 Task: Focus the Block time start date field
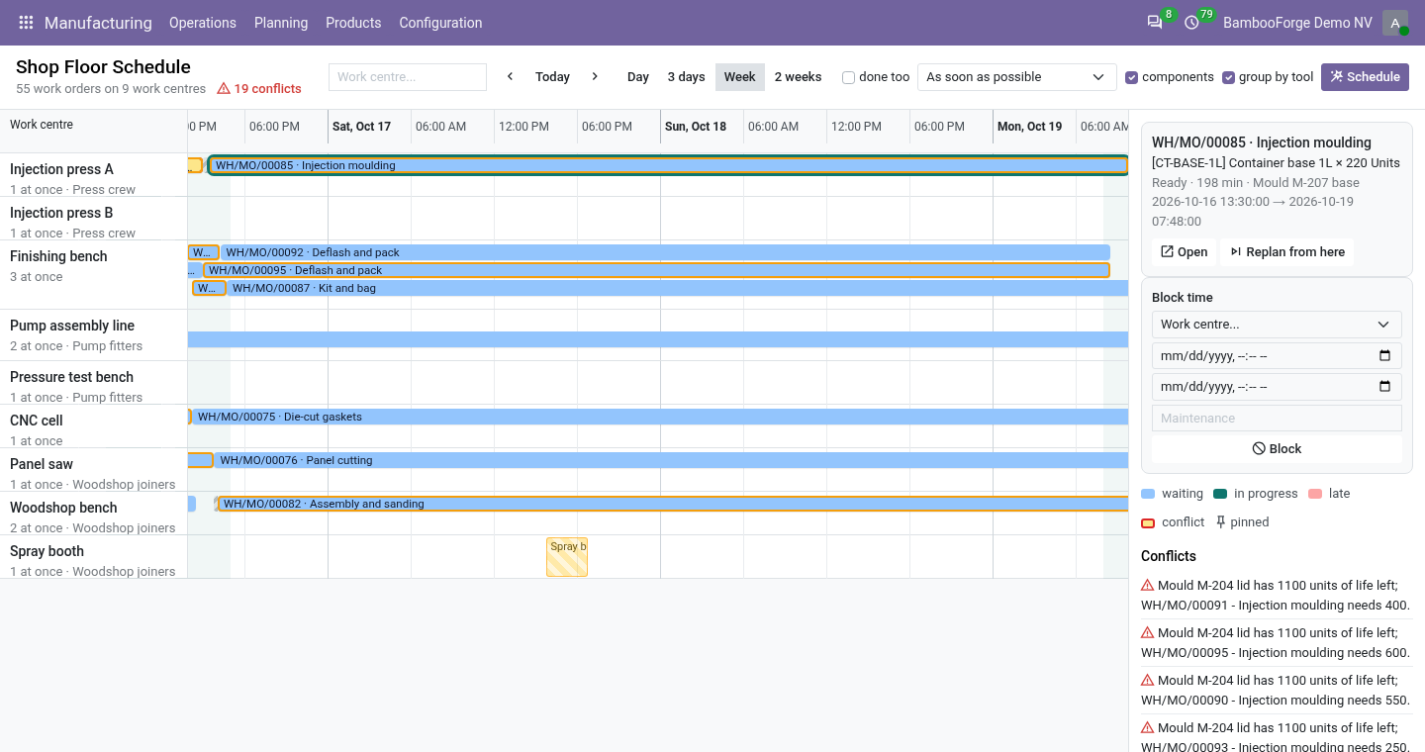tap(1277, 355)
